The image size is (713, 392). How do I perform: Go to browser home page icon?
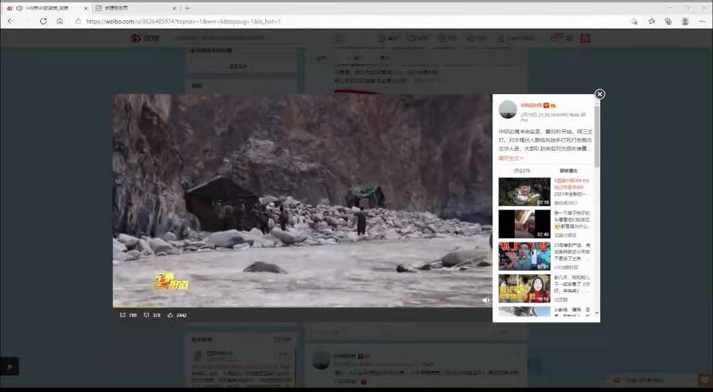[59, 21]
